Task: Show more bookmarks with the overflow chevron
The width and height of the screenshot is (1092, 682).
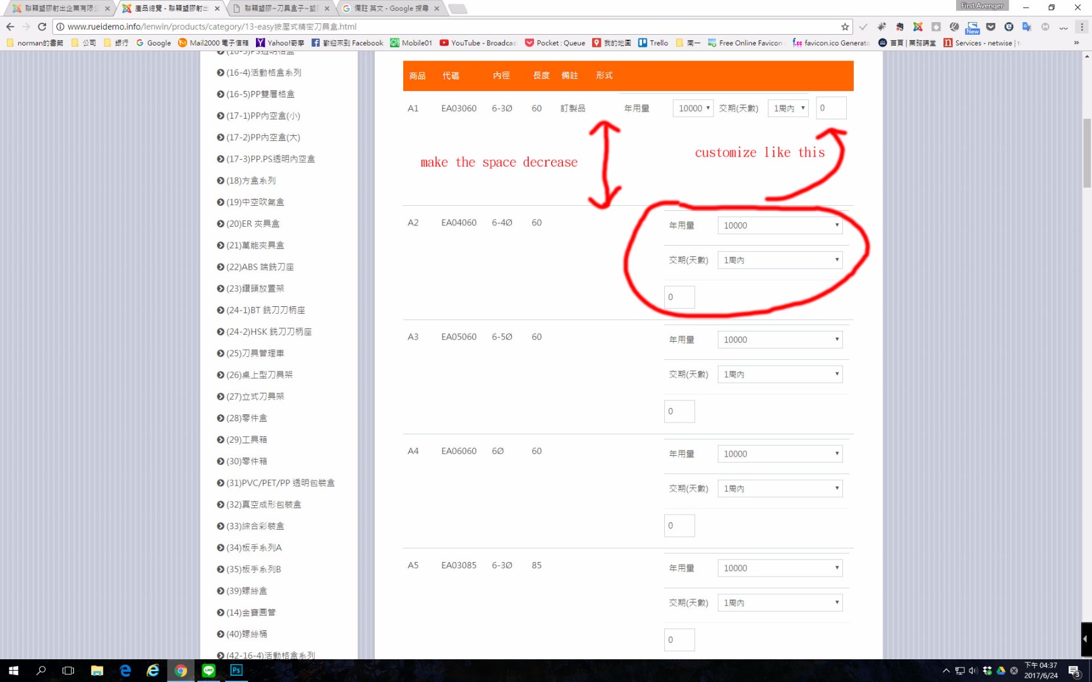Action: pyautogui.click(x=1076, y=43)
